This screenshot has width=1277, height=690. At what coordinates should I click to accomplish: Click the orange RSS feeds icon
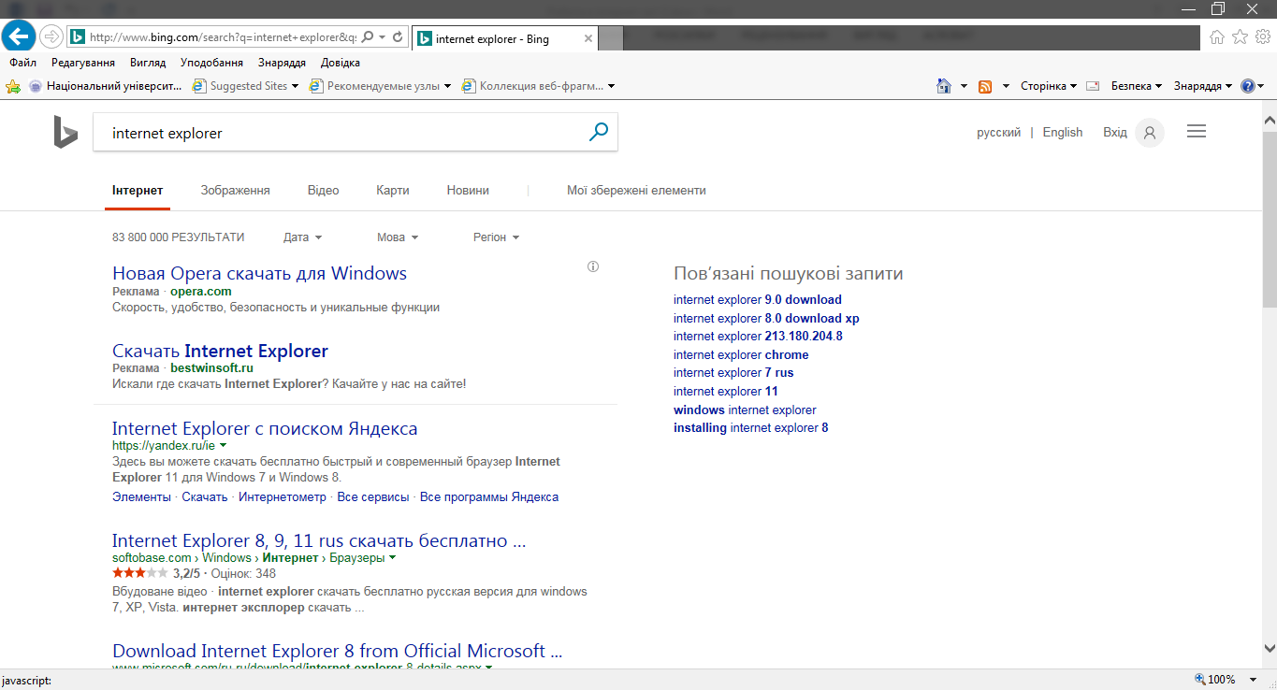pos(985,86)
